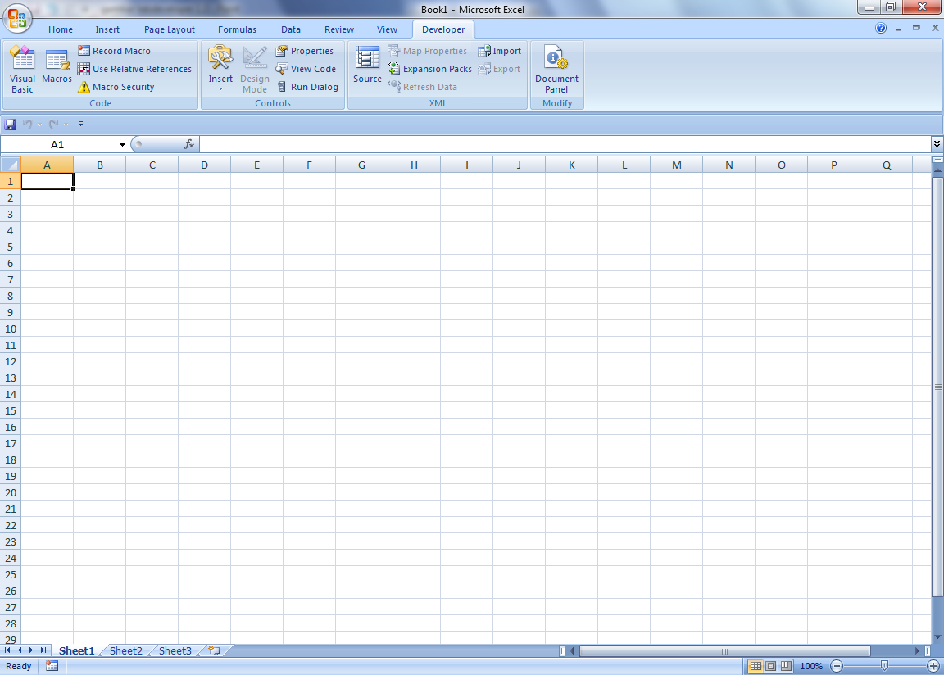Select column D header
This screenshot has width=944, height=675.
click(204, 165)
